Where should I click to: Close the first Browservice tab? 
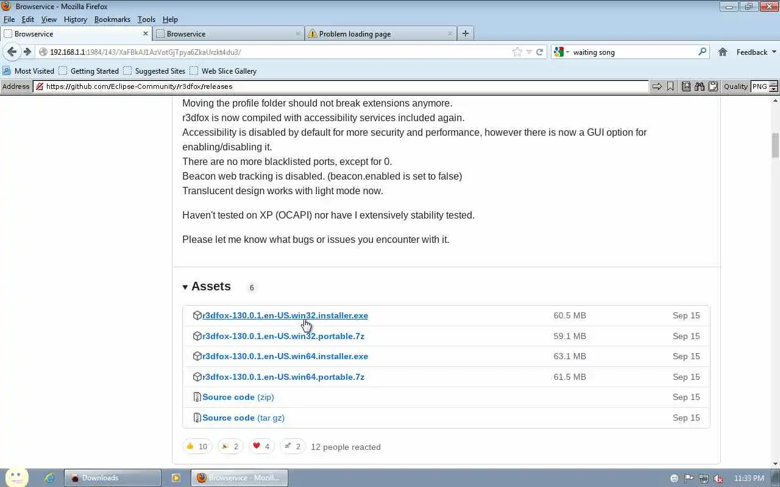(146, 33)
